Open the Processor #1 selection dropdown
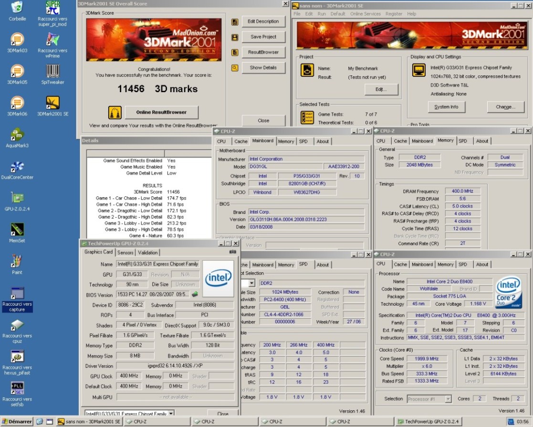 click(x=449, y=399)
